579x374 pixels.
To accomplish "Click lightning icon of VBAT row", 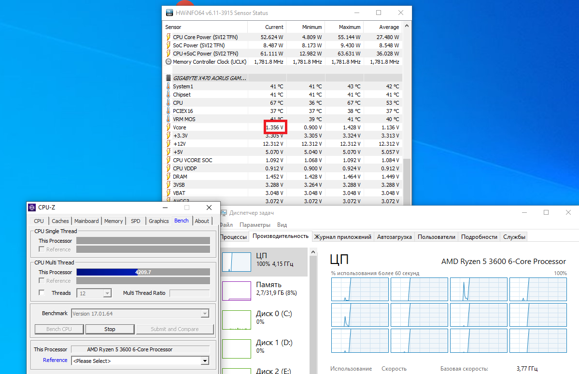I will pos(169,193).
